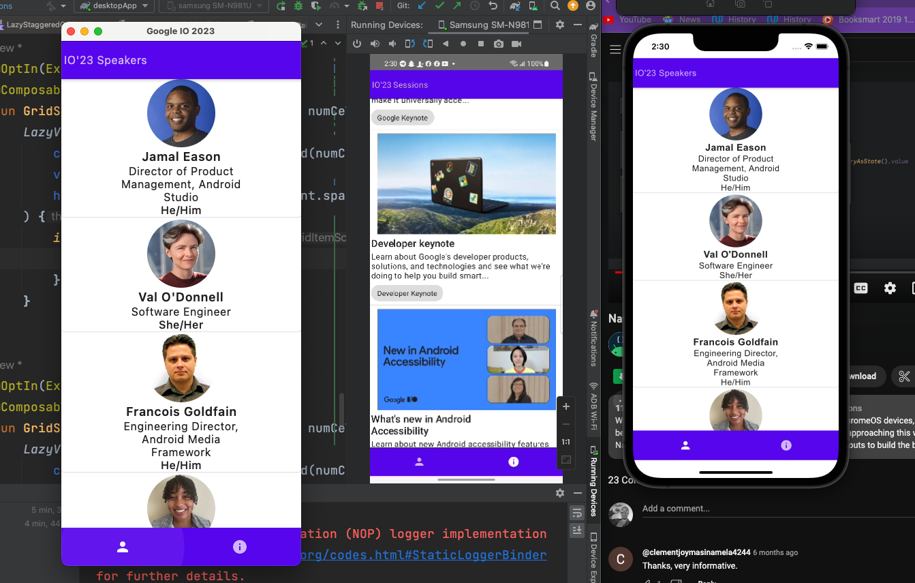Tap Developer Keynote chip on Samsung device
Screen dimensions: 915x583
(407, 293)
